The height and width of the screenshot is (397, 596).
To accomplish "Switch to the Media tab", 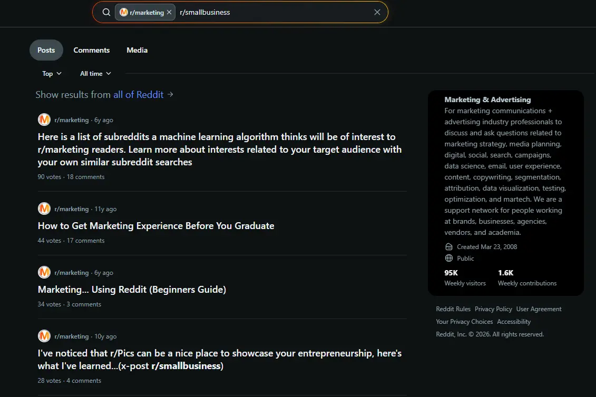I will tap(137, 50).
